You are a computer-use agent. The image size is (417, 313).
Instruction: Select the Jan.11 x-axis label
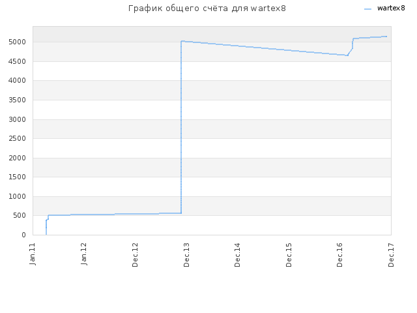pyautogui.click(x=33, y=254)
